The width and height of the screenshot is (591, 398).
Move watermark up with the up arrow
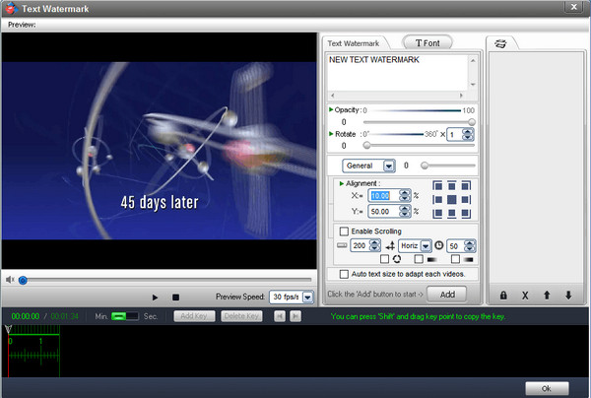[x=547, y=295]
